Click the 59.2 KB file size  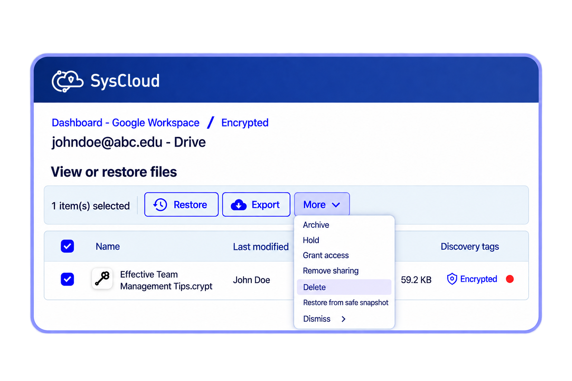point(416,280)
